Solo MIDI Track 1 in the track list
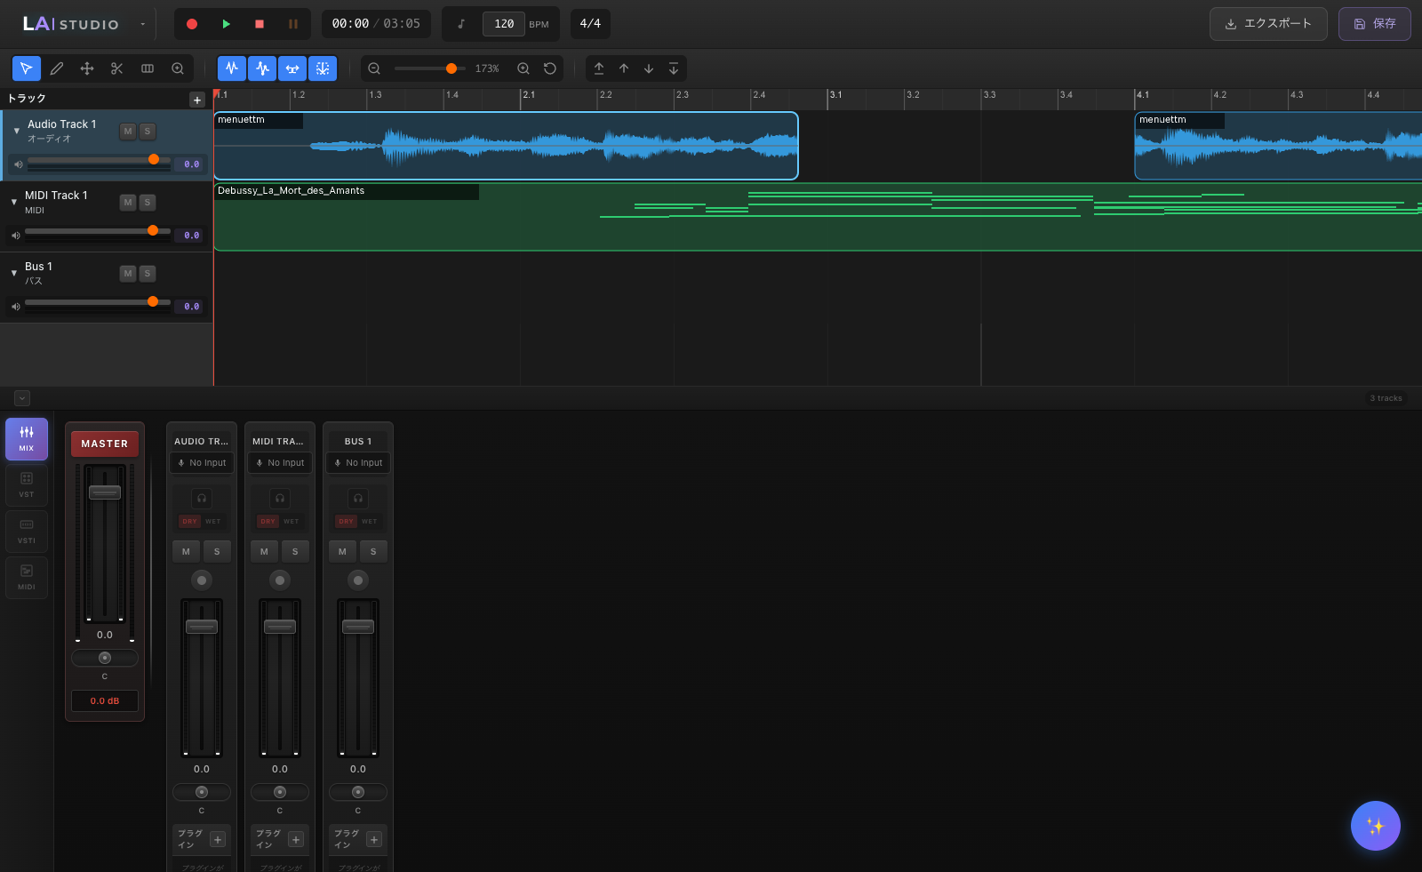1422x872 pixels. click(x=147, y=202)
